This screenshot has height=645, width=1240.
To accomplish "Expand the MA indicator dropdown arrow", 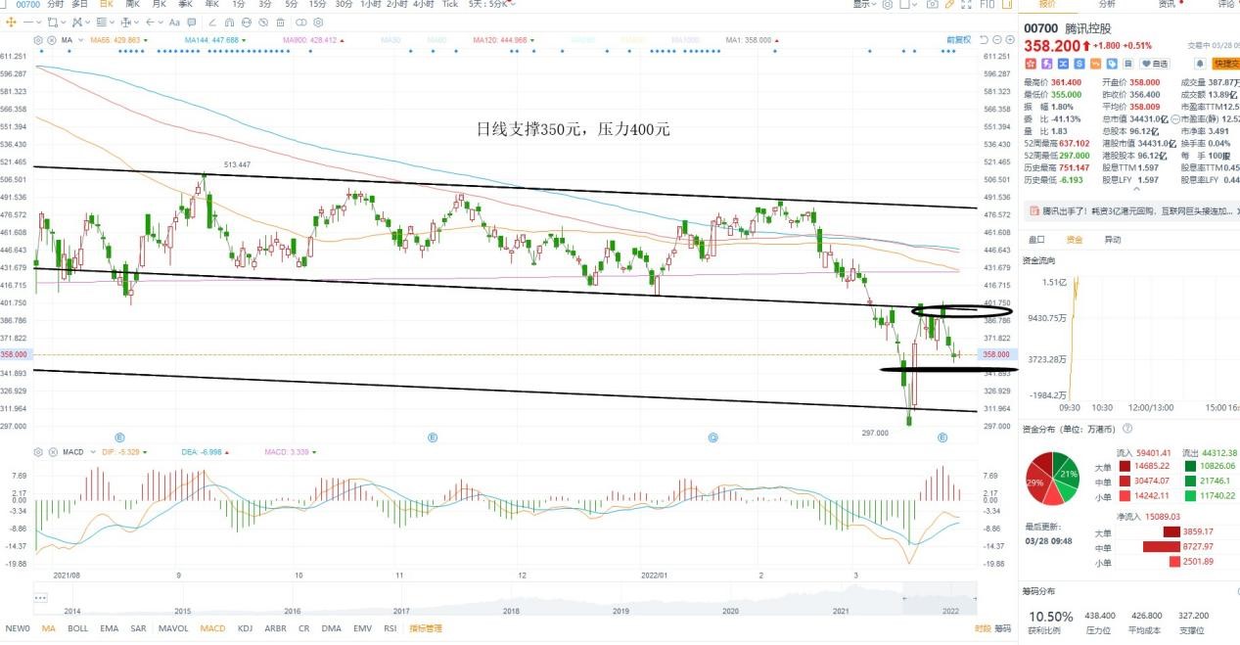I will coord(80,40).
